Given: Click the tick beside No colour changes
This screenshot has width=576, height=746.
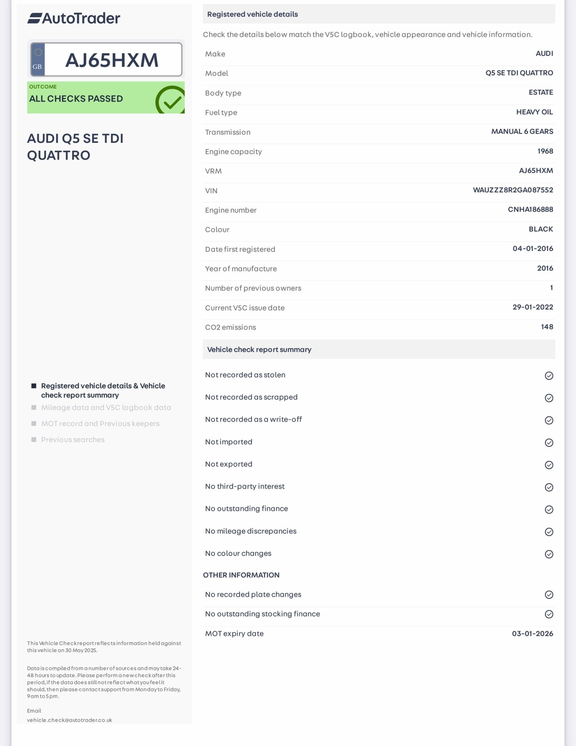Looking at the screenshot, I should (x=549, y=554).
